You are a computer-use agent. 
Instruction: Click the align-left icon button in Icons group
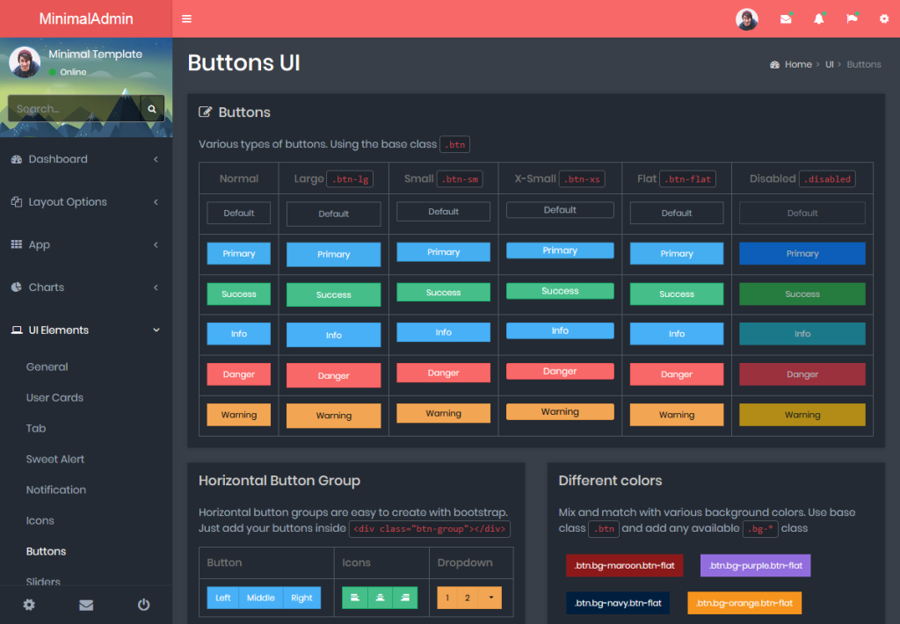point(355,598)
